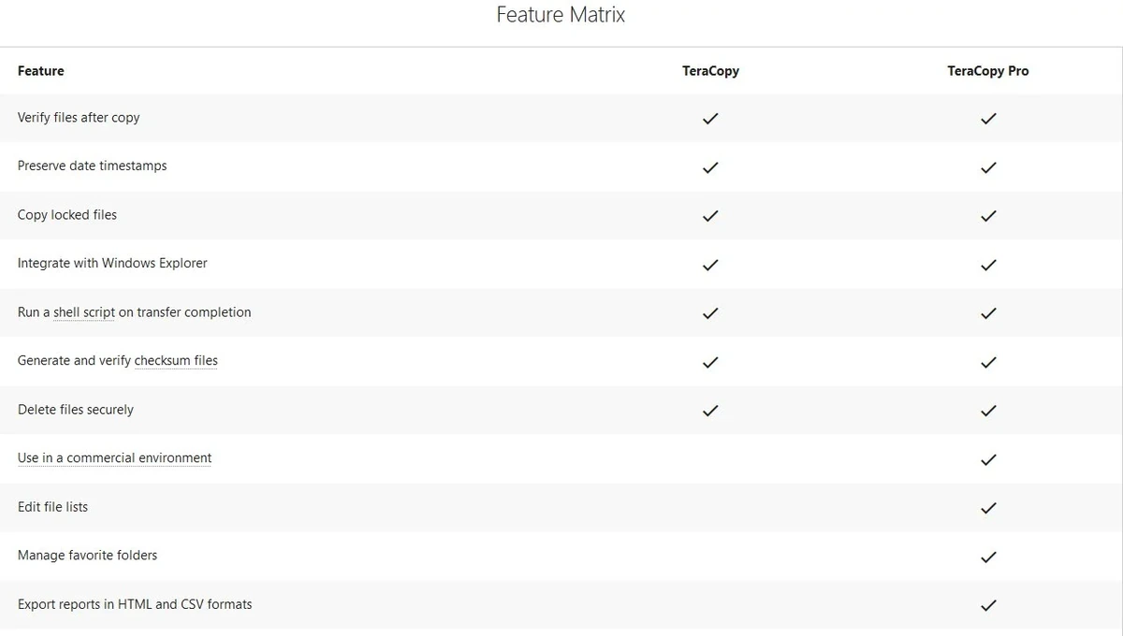The height and width of the screenshot is (636, 1123).
Task: Click the TeraCopy checkmark for Generate and verify checksum
Action: click(710, 362)
